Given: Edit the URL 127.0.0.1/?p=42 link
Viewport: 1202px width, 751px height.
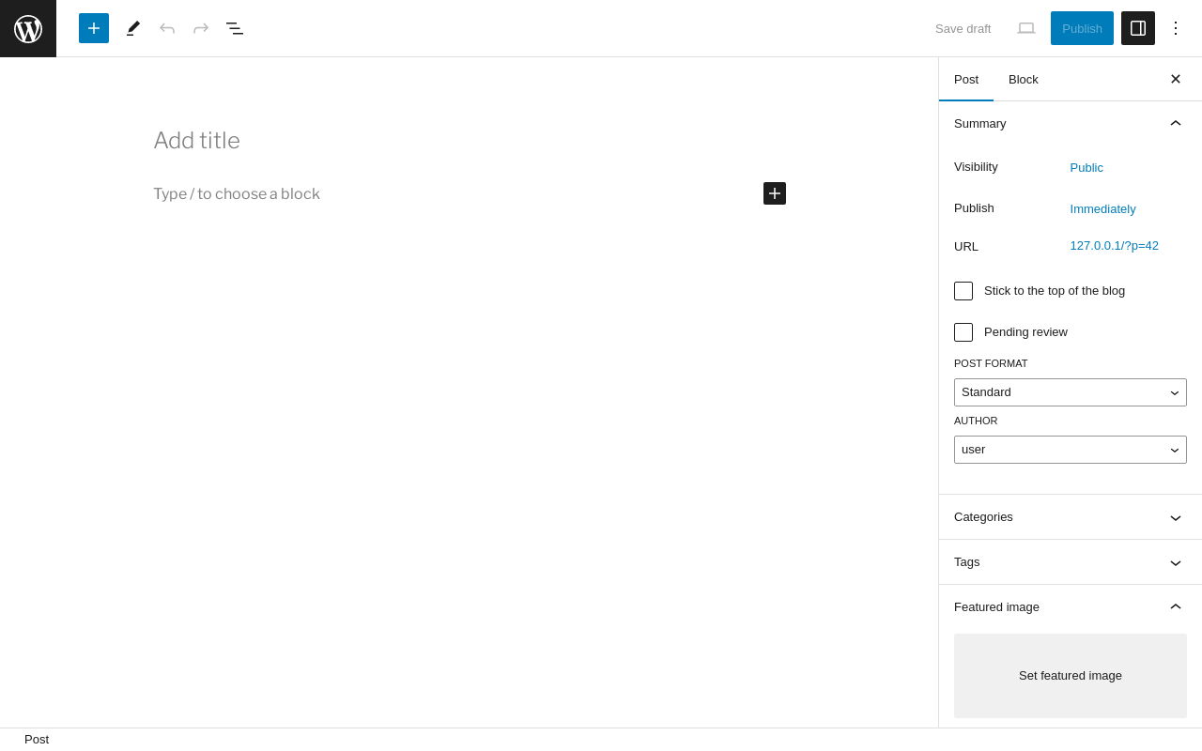Looking at the screenshot, I should click(x=1115, y=246).
